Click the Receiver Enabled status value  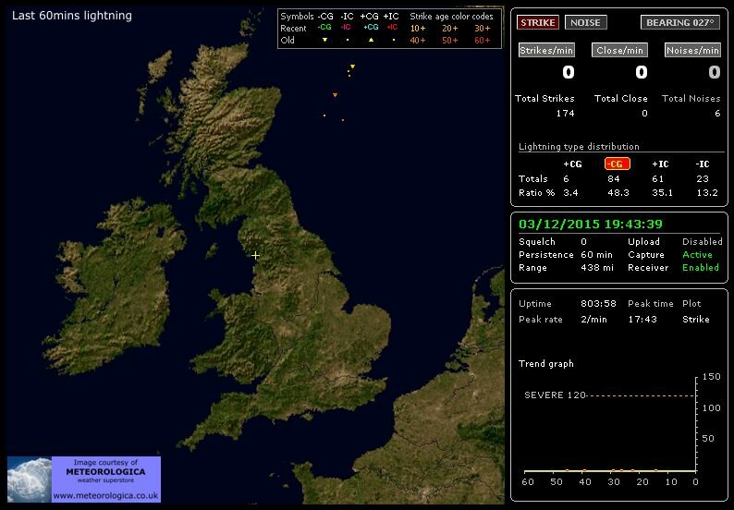[700, 268]
